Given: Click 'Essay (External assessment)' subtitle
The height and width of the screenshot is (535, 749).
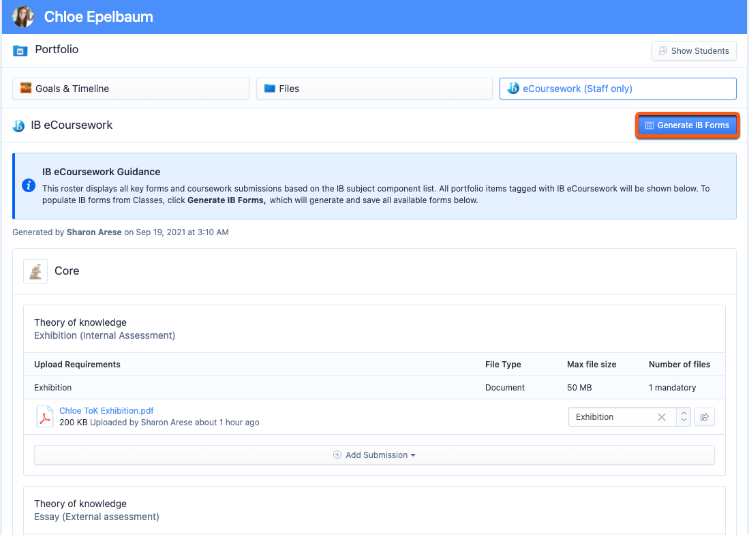Looking at the screenshot, I should (97, 517).
